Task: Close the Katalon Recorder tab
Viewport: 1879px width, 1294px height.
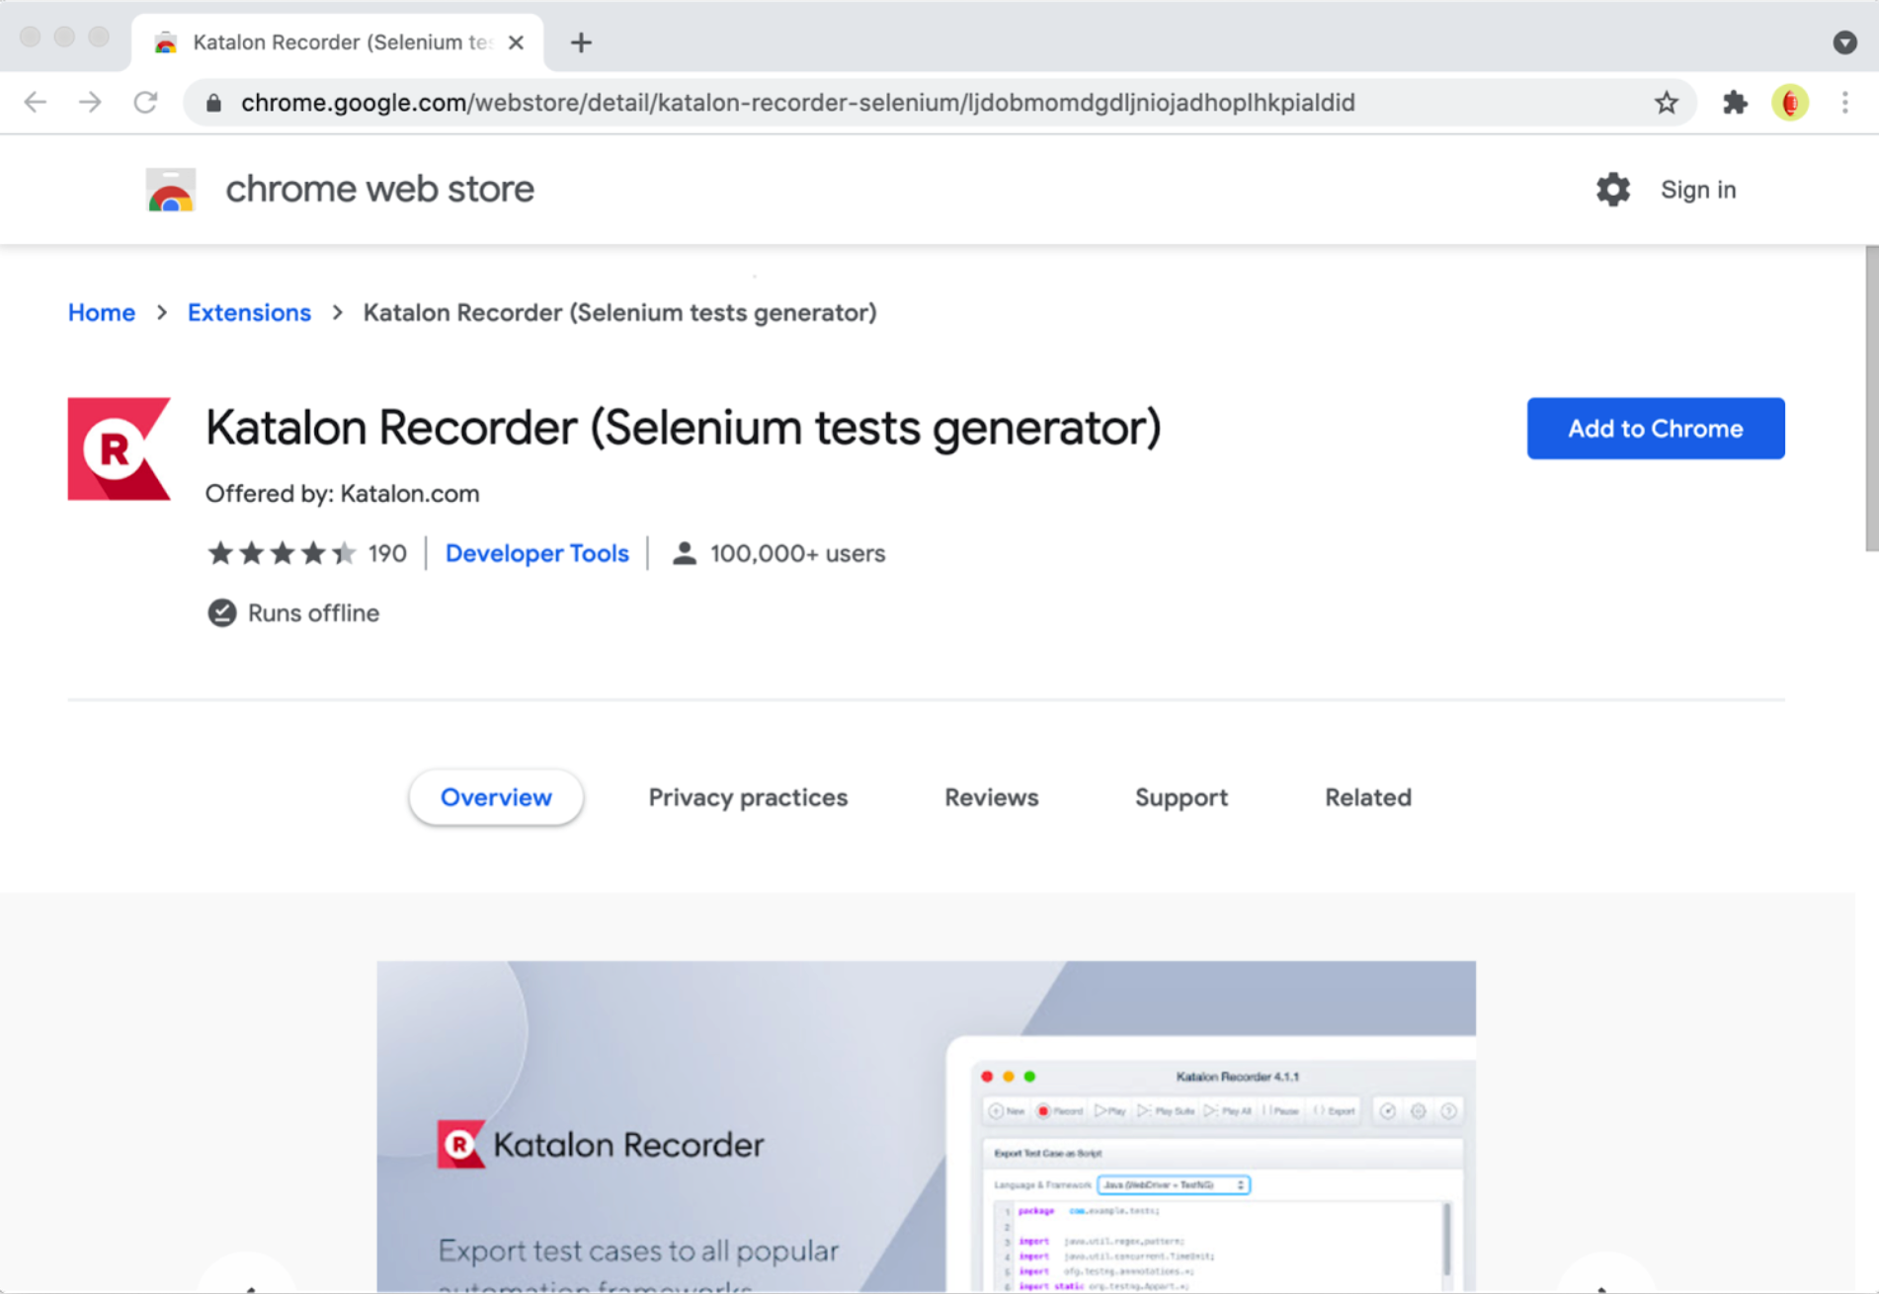Action: point(516,42)
